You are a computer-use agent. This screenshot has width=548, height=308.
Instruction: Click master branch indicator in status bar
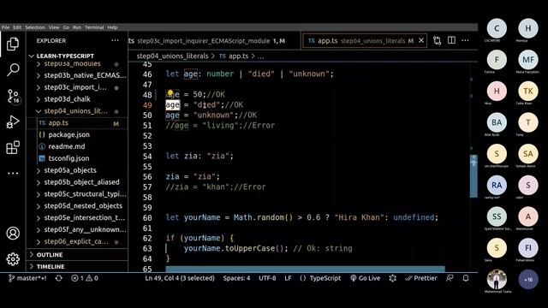pos(27,278)
